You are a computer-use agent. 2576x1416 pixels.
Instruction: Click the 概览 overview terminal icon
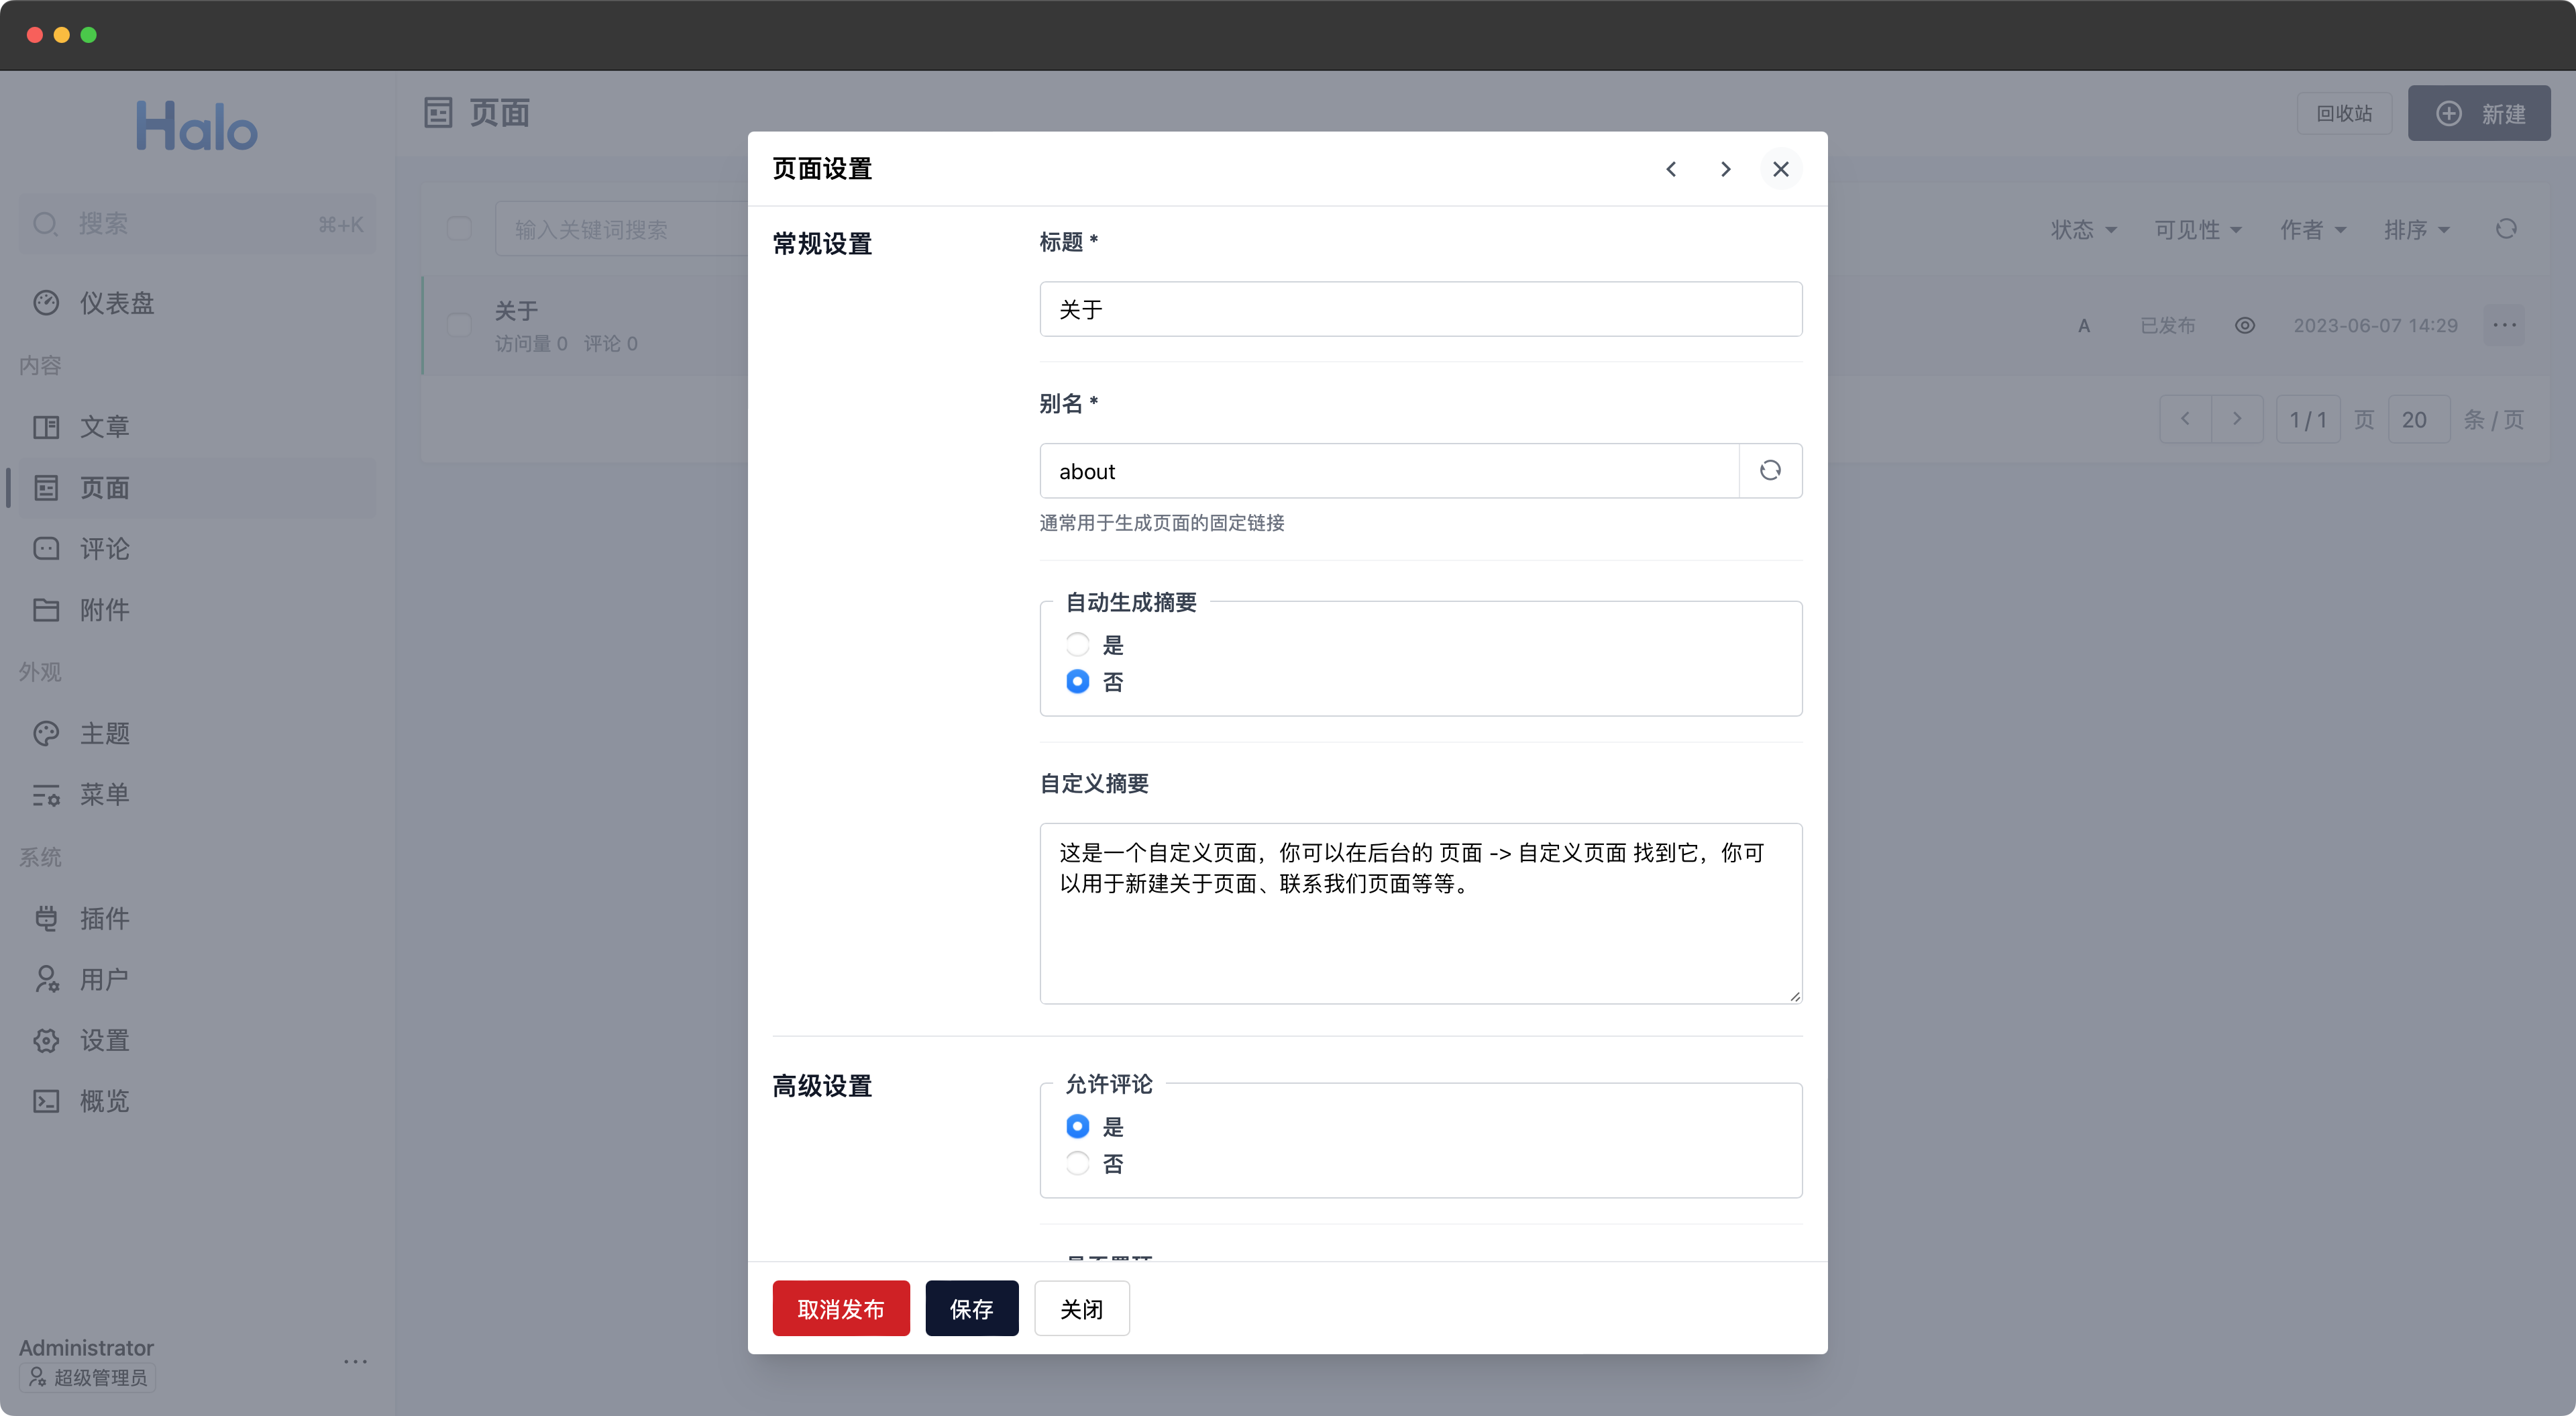click(46, 1103)
